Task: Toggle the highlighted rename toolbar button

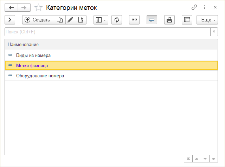Action: coord(152,20)
